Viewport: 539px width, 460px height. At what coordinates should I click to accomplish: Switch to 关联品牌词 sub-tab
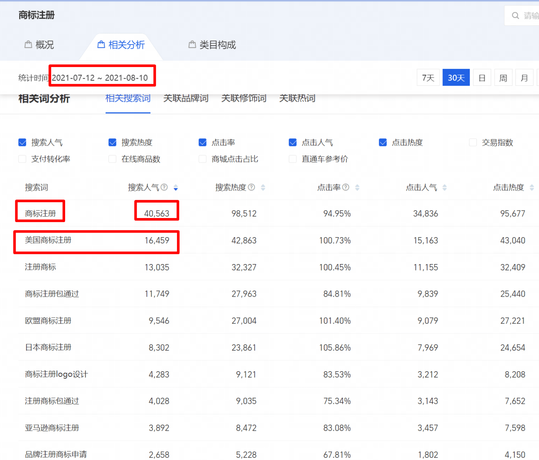pyautogui.click(x=186, y=99)
